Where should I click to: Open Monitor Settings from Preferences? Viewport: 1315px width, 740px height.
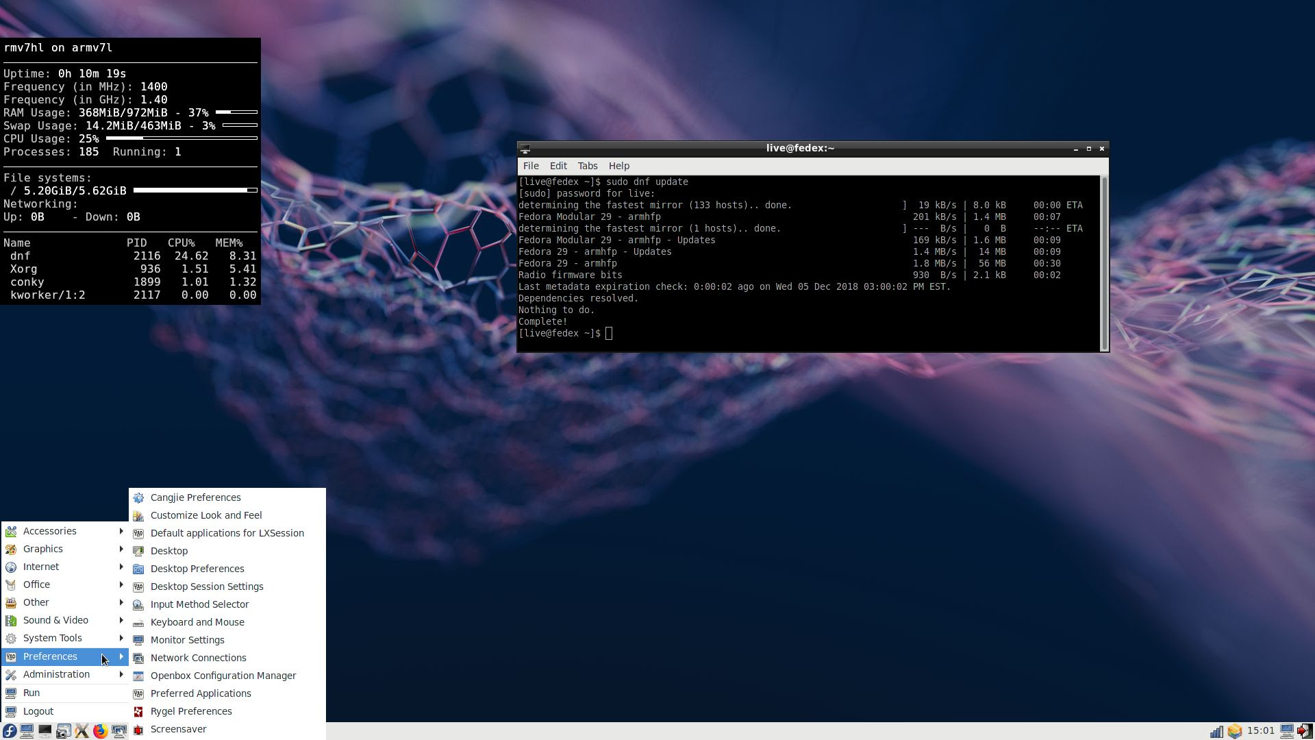187,640
